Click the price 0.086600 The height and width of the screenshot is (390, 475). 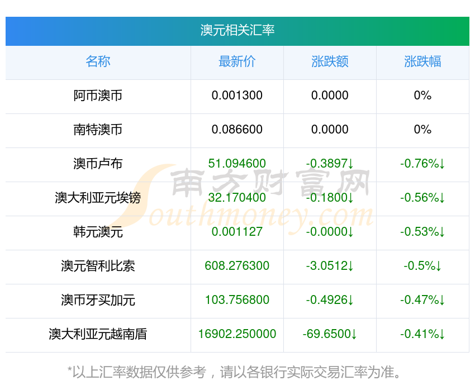click(237, 130)
